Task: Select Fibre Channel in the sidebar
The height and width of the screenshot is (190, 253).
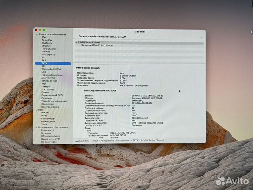Action: (49, 49)
